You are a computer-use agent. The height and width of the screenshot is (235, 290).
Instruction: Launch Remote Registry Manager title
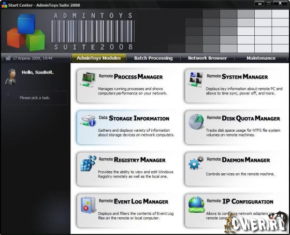132,160
